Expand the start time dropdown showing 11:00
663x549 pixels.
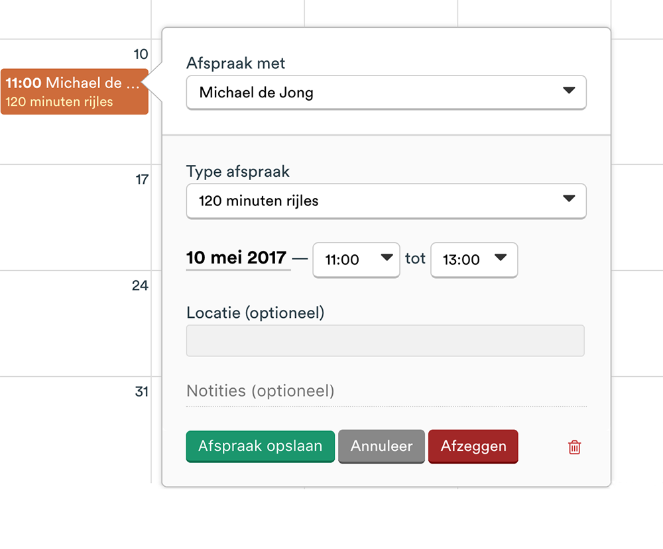(356, 260)
